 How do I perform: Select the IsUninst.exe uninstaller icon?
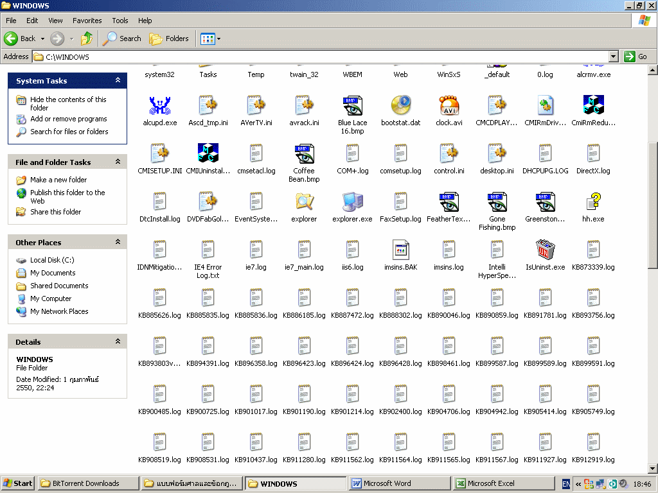pos(545,250)
